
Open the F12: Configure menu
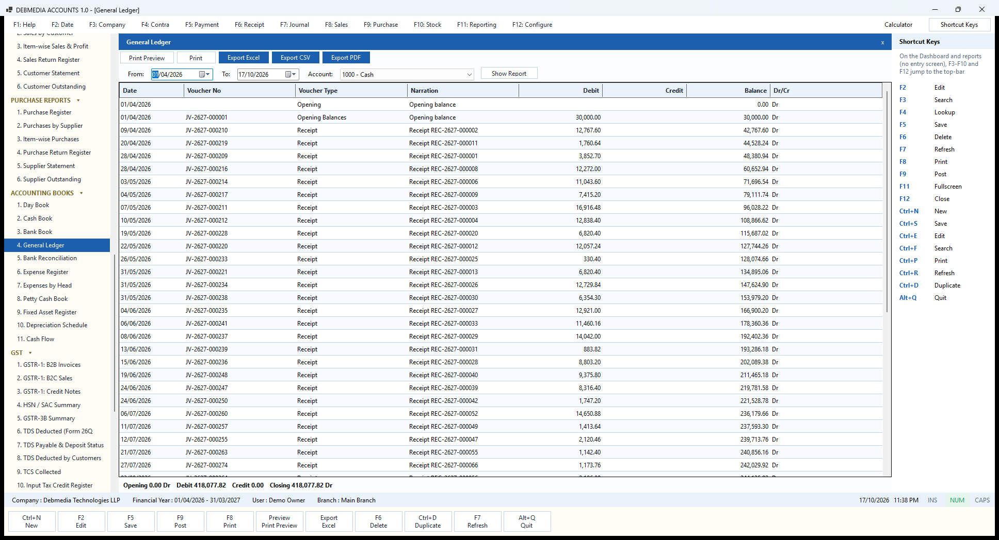tap(532, 25)
